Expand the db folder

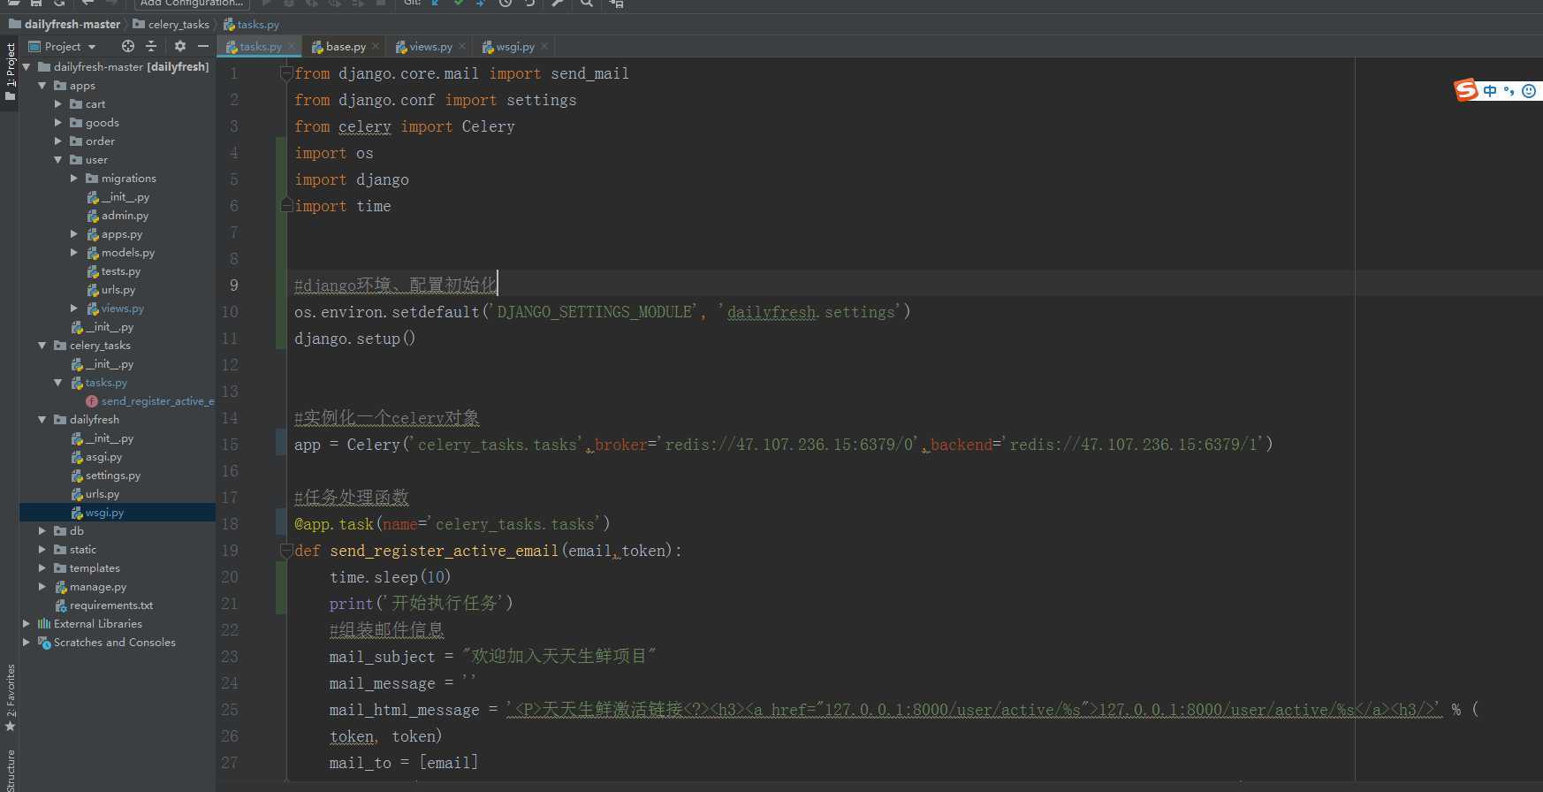coord(42,531)
